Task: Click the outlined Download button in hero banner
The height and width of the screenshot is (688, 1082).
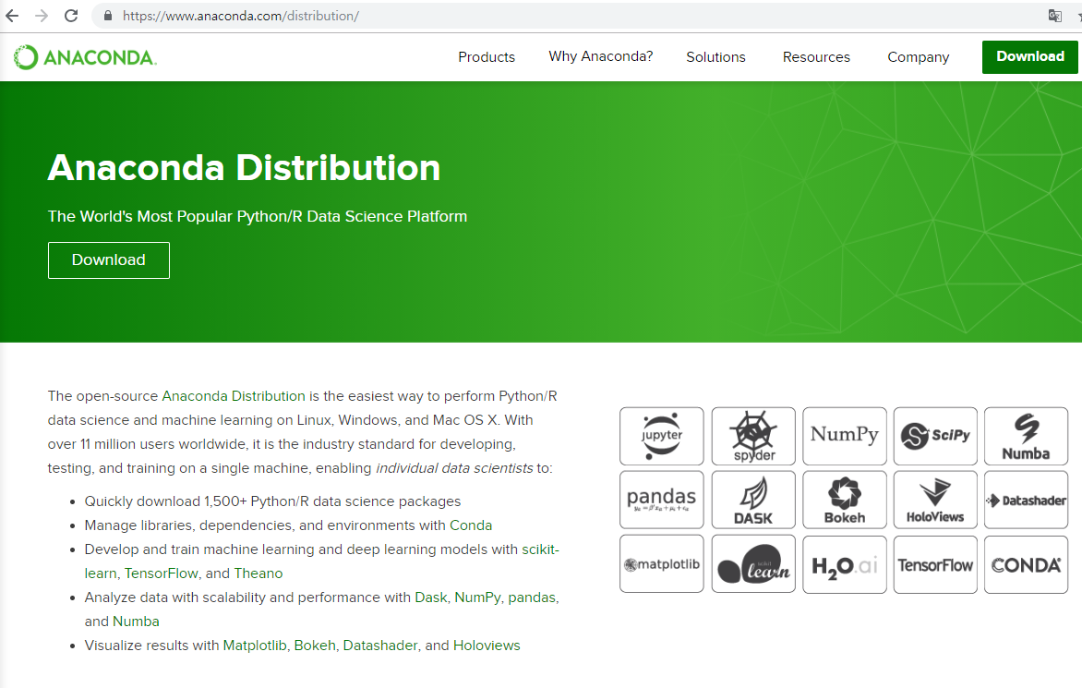Action: click(x=108, y=260)
